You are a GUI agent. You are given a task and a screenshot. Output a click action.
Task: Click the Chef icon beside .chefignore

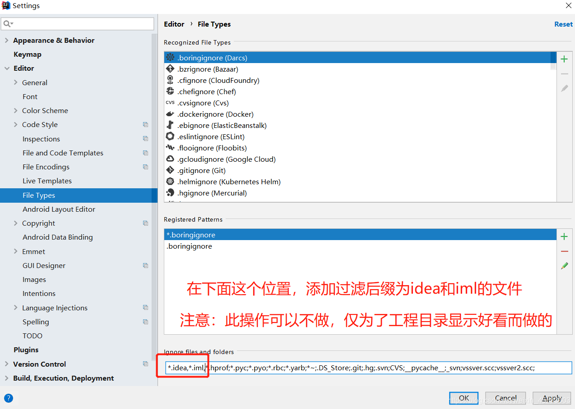pyautogui.click(x=170, y=91)
